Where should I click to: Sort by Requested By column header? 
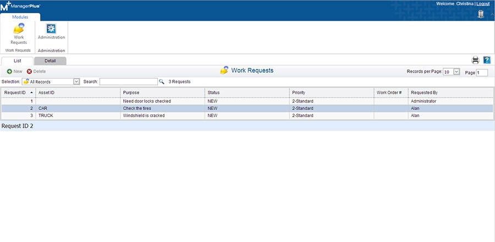[x=450, y=93]
